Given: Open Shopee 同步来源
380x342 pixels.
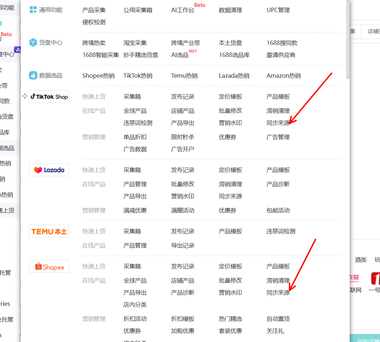Looking at the screenshot, I should pos(278,293).
